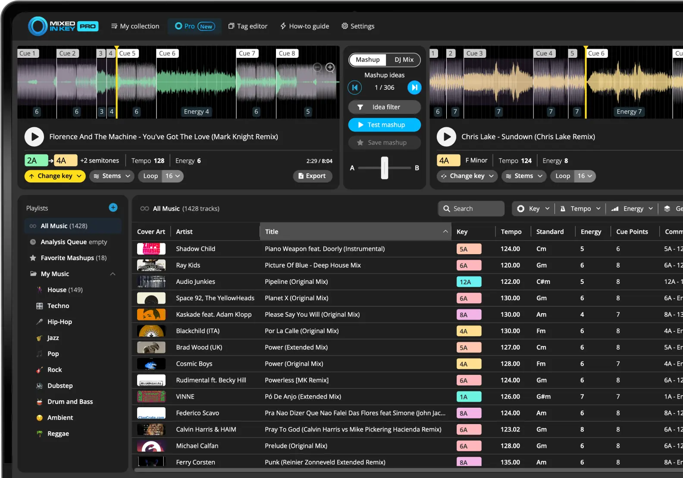Open the Tempo filter dropdown
This screenshot has height=478, width=683.
[580, 209]
